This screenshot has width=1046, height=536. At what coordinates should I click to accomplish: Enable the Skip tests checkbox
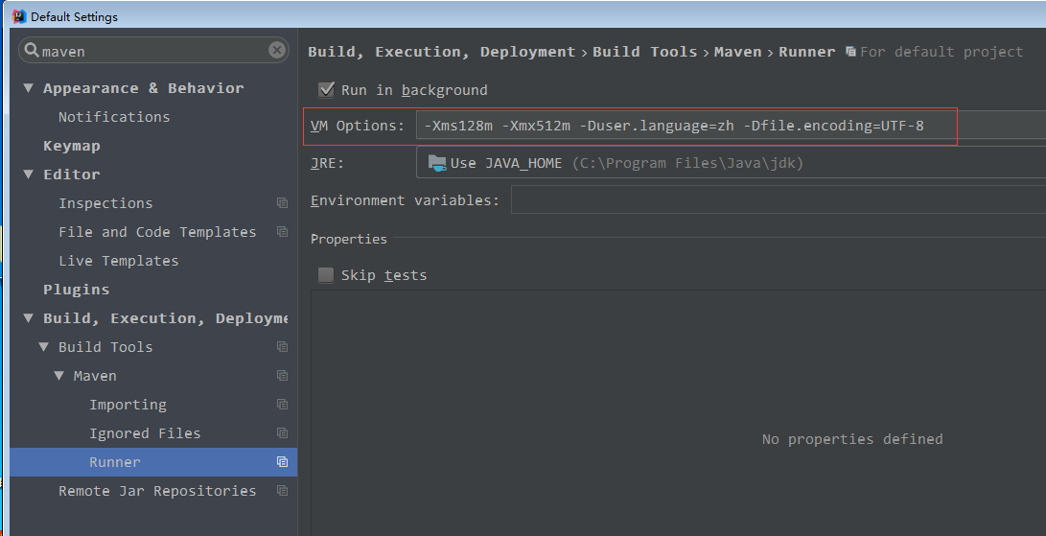point(326,275)
